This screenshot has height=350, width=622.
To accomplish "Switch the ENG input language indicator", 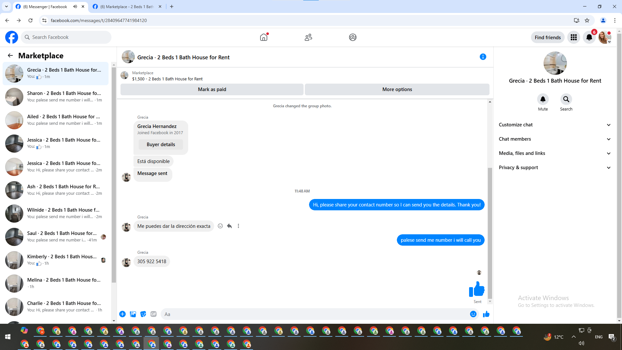I will pos(599,337).
